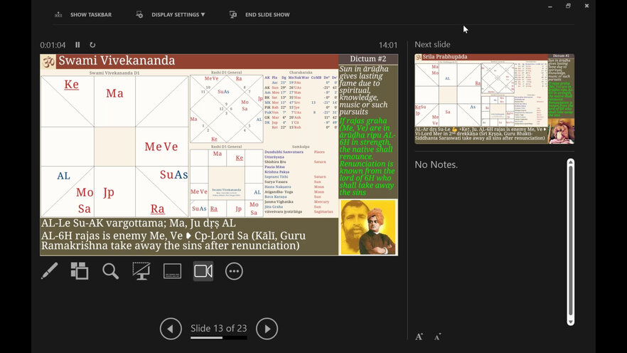
Task: Select the pen and laser pointer tools
Action: coord(50,271)
